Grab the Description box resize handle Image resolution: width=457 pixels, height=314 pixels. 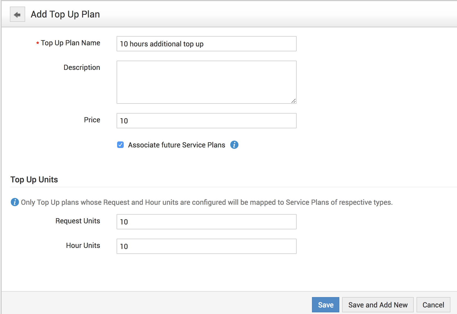(x=293, y=101)
